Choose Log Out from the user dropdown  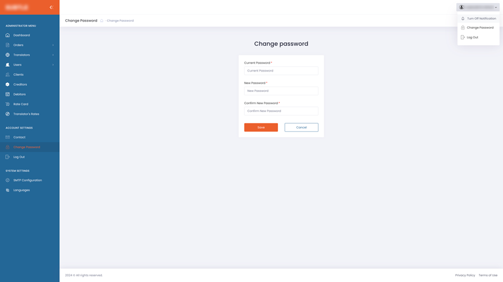coord(472,37)
